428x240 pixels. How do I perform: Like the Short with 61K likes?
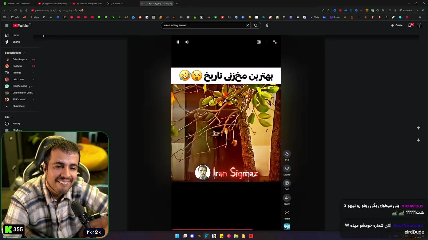(287, 154)
